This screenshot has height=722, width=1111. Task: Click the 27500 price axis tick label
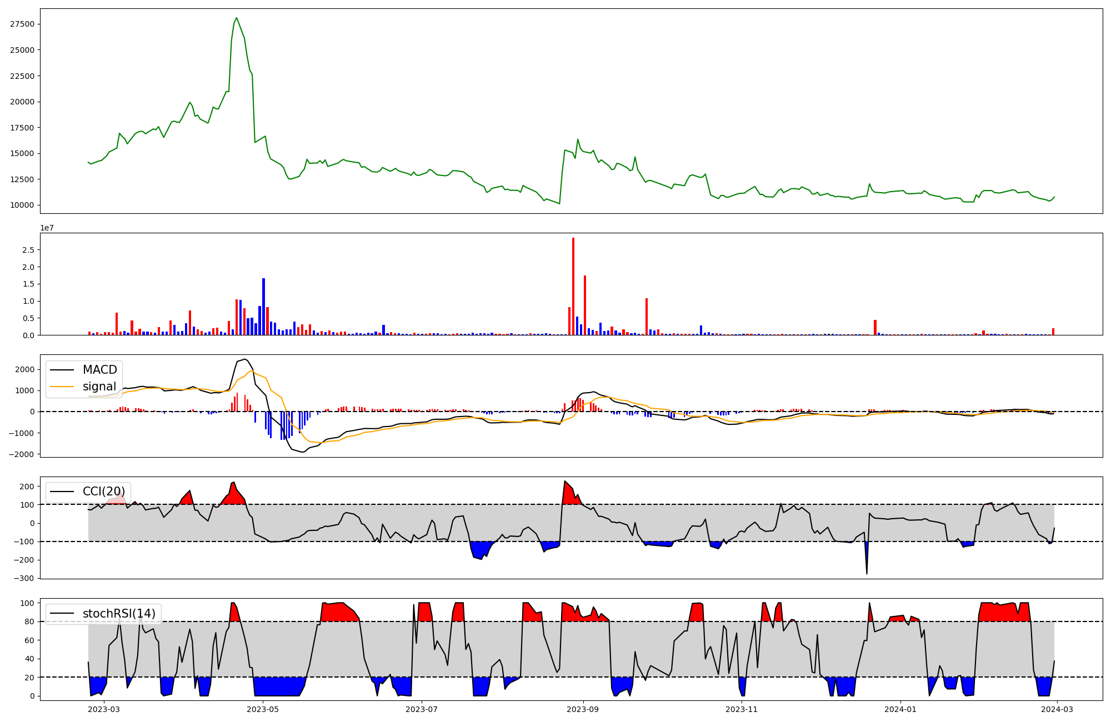click(22, 24)
